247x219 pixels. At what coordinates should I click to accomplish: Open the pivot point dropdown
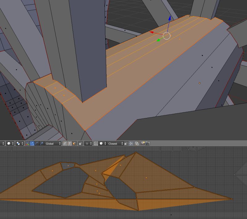pyautogui.click(x=18, y=144)
